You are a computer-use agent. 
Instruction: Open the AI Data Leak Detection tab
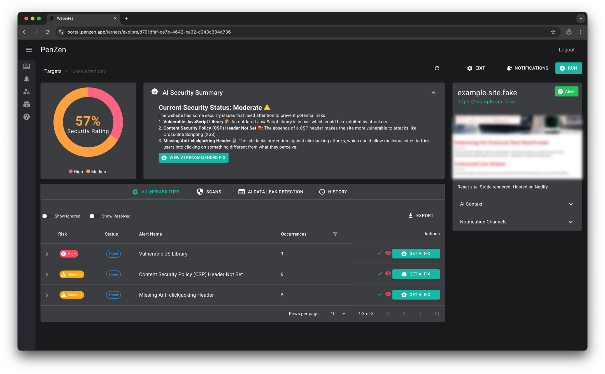click(x=271, y=192)
